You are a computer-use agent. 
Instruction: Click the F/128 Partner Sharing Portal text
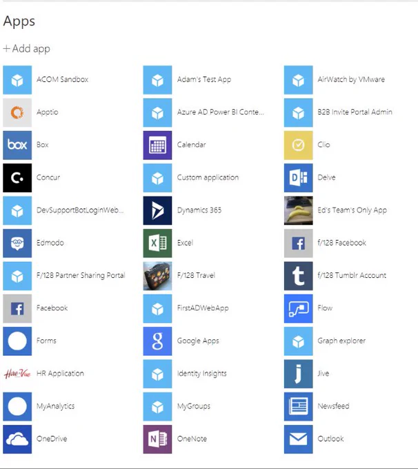[81, 275]
